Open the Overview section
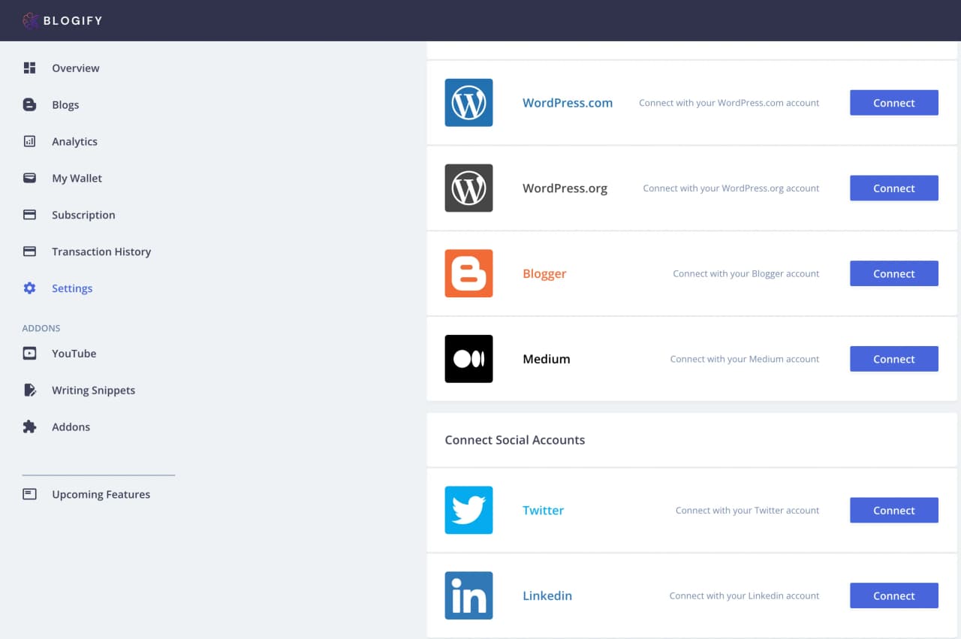Viewport: 961px width, 639px height. click(x=75, y=68)
